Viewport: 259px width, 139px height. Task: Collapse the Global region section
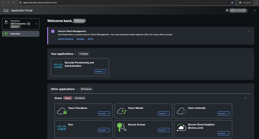246,98
